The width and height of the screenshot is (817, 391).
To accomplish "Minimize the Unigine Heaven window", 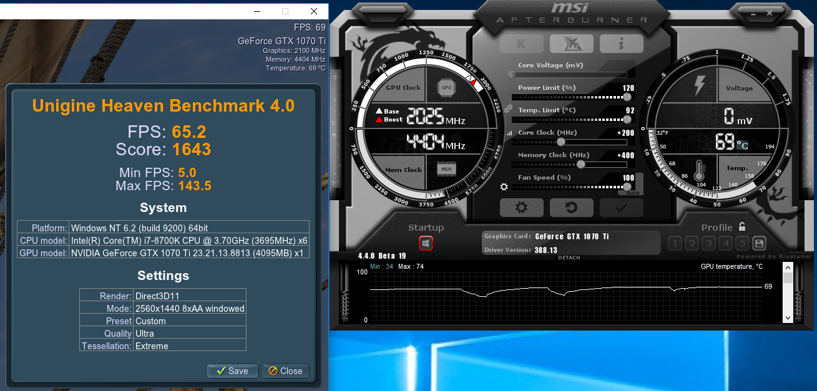I will [257, 11].
